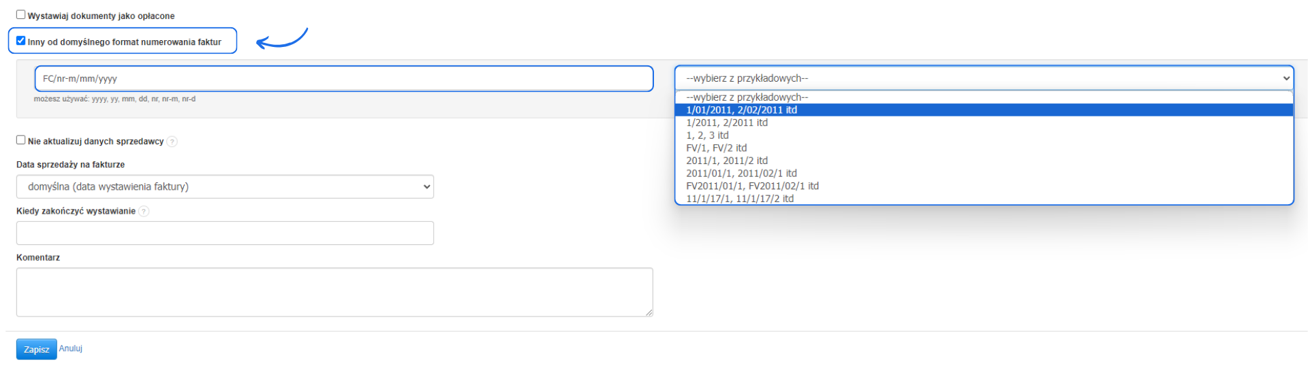
Task: Choose 11/1/17/1, 11/1/17/2 itd entry
Action: (x=740, y=199)
